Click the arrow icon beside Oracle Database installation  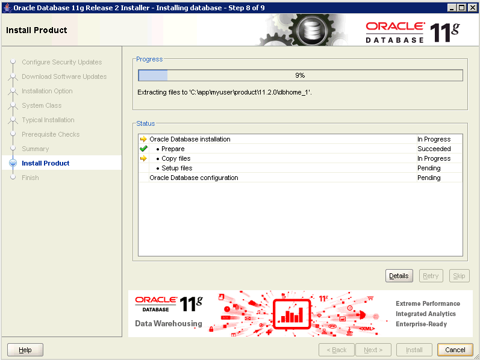[143, 139]
